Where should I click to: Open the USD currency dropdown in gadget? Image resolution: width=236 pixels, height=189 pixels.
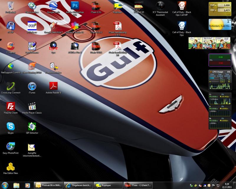click(213, 10)
